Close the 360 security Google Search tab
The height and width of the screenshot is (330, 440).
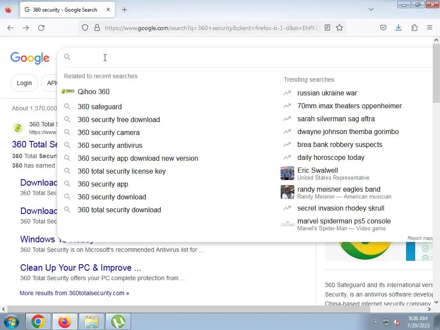click(x=108, y=9)
